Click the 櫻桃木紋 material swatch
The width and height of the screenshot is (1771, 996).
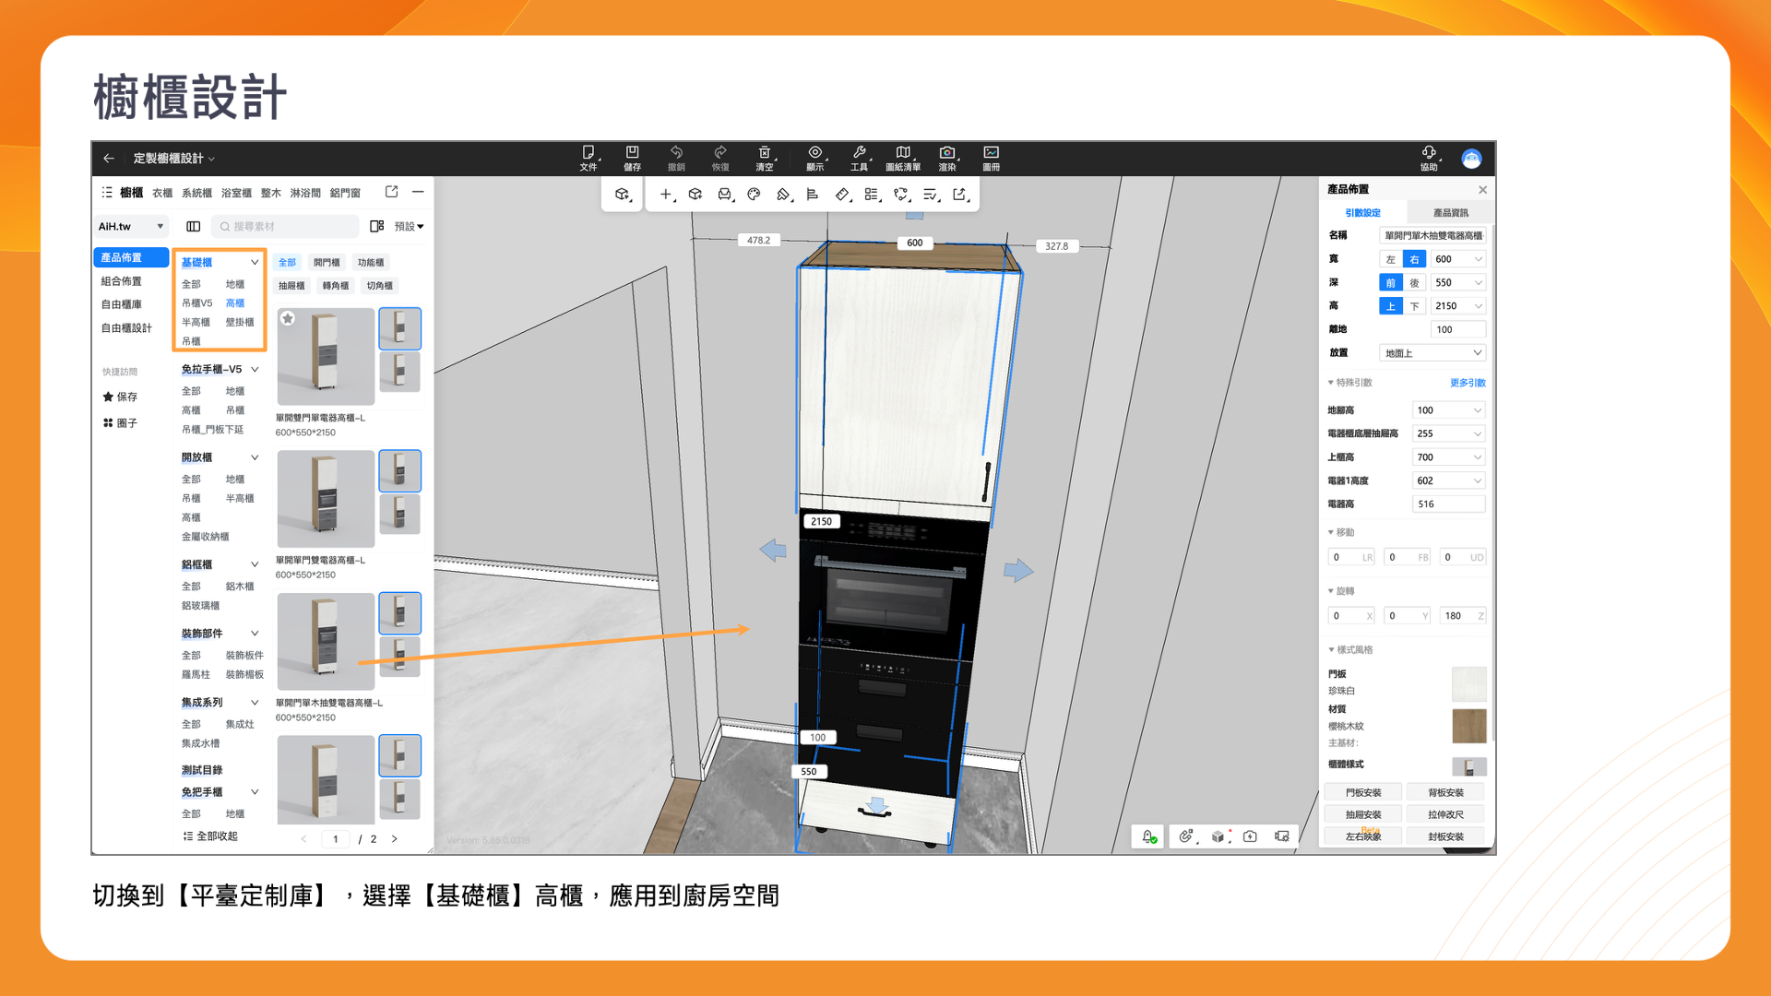pyautogui.click(x=1468, y=726)
